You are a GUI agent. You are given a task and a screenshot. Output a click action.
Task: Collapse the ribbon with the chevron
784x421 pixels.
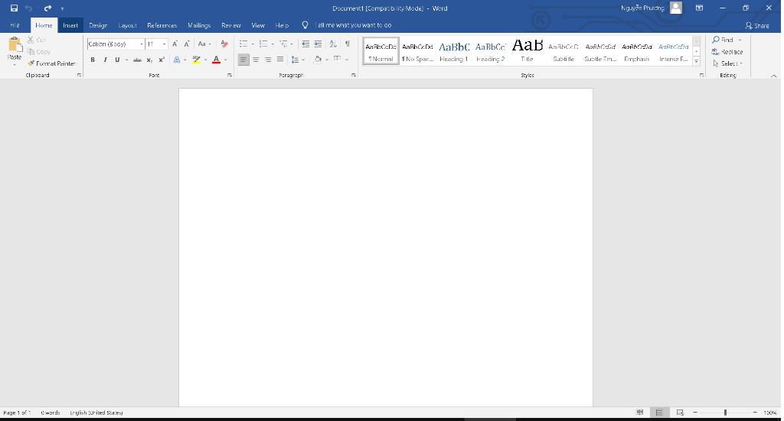point(773,76)
